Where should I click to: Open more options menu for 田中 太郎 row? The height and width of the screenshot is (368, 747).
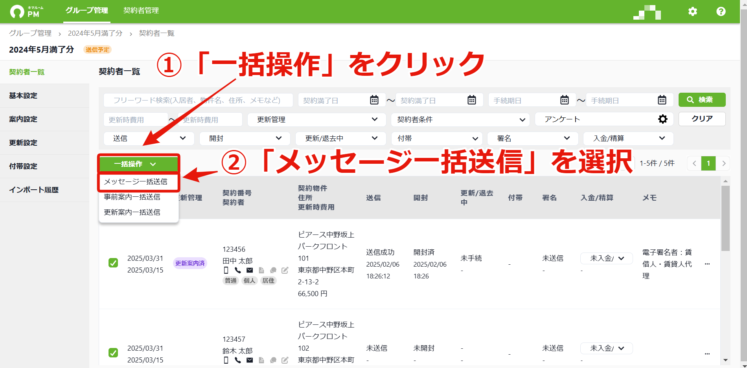(707, 264)
